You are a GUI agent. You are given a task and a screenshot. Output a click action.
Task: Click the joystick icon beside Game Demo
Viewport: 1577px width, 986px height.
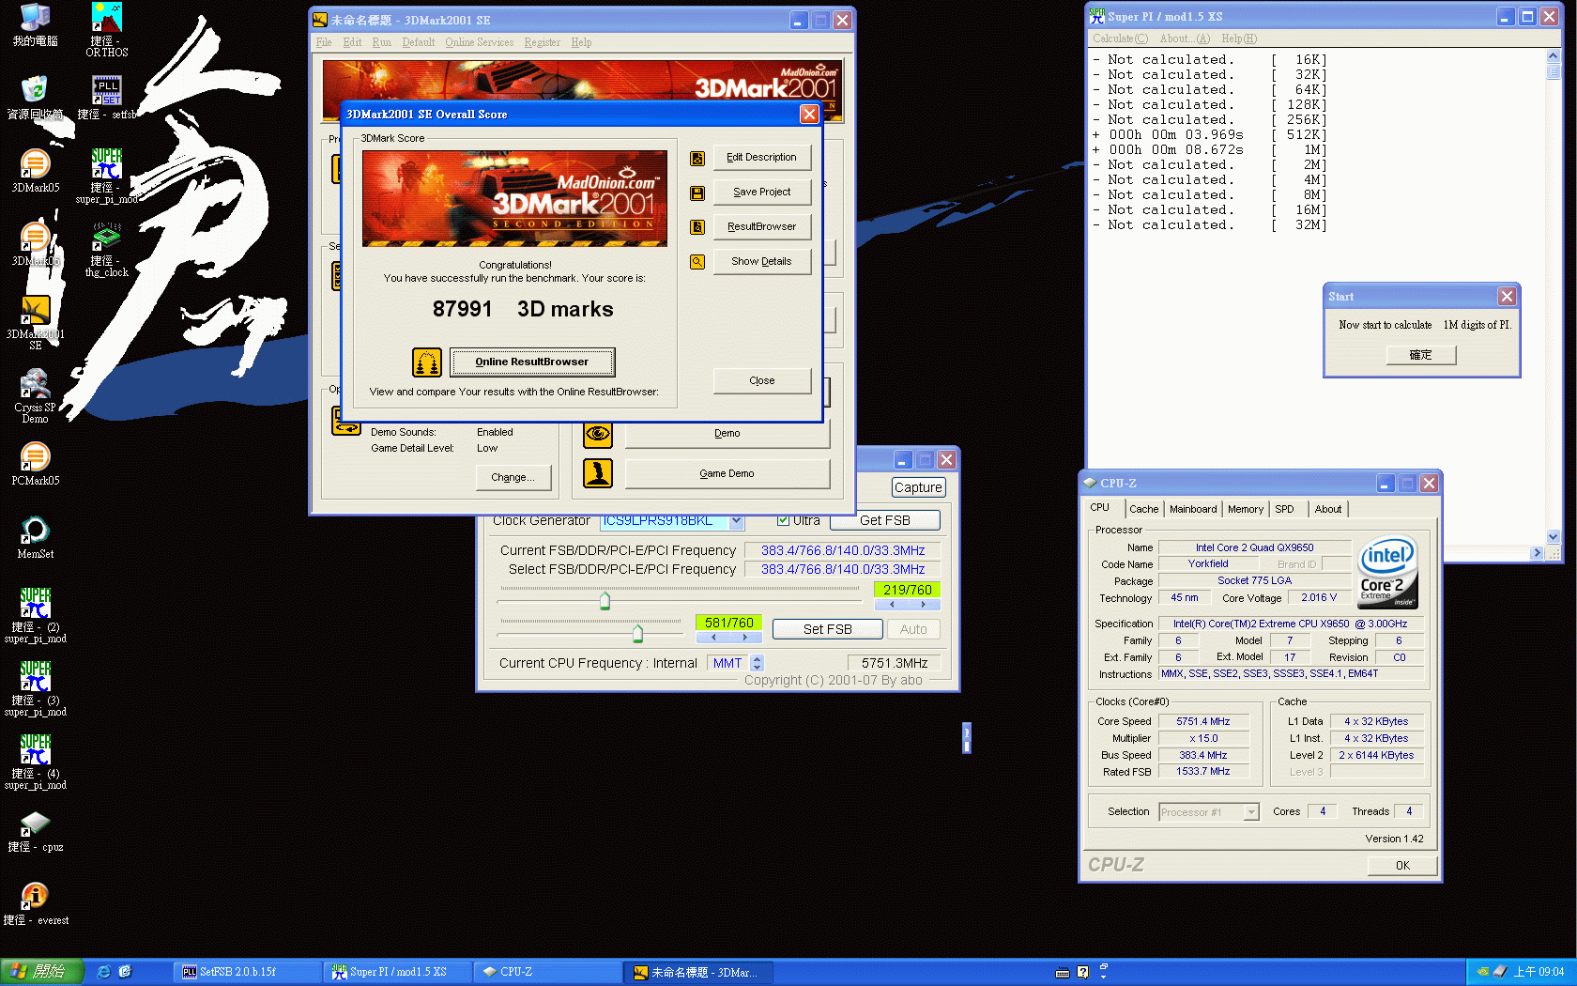598,473
